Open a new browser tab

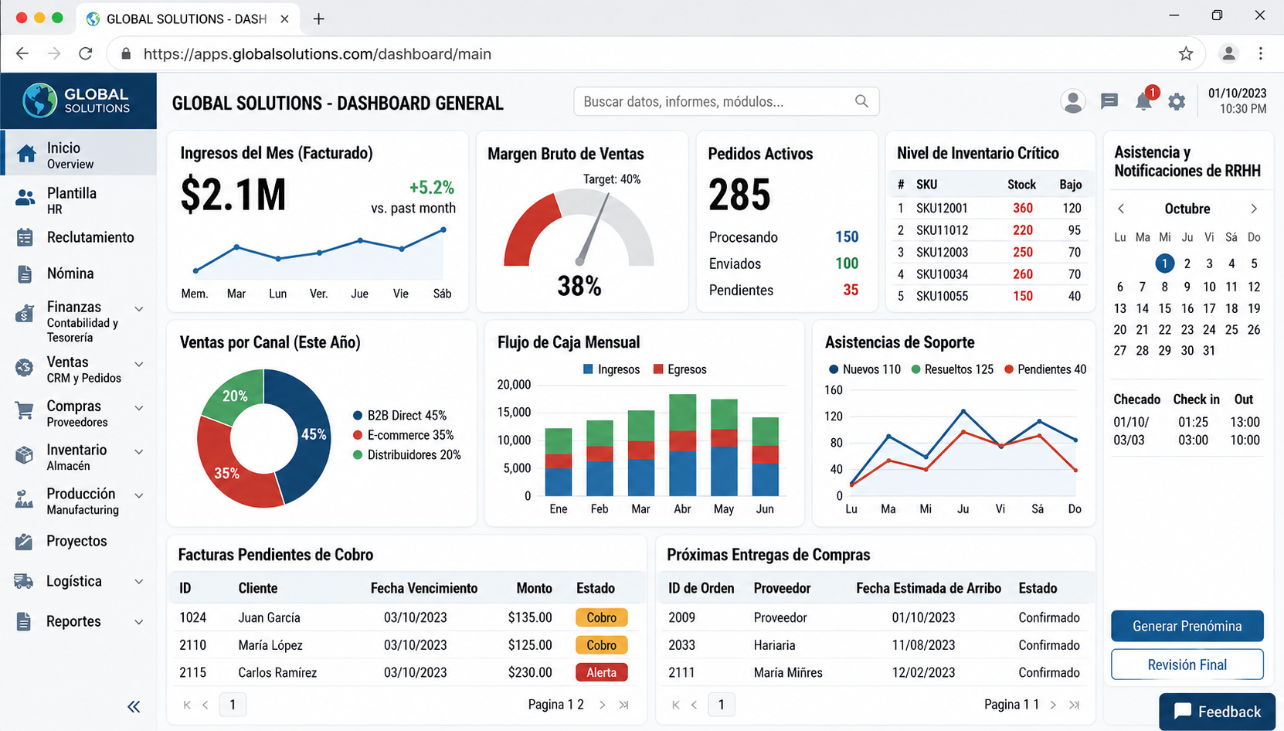(x=318, y=19)
